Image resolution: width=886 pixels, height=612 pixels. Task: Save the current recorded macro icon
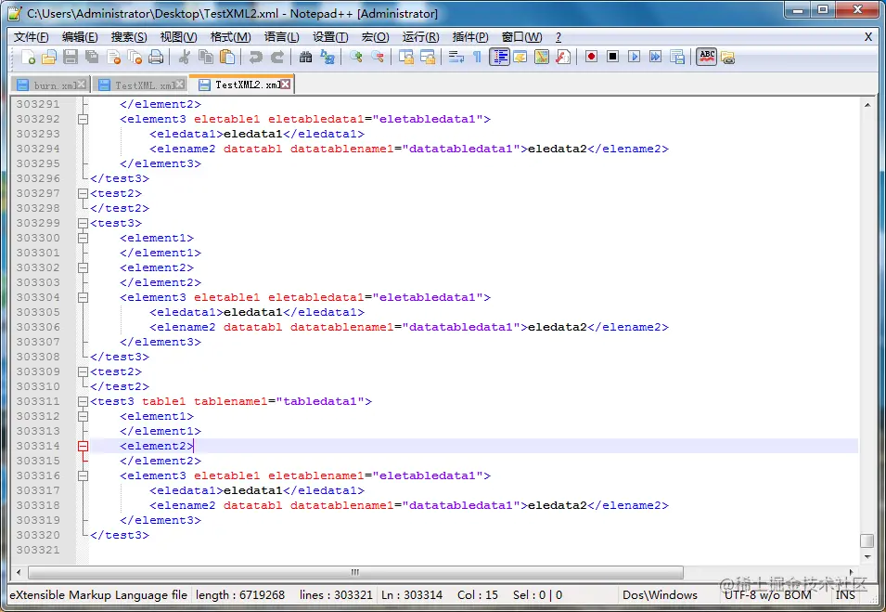pyautogui.click(x=677, y=58)
